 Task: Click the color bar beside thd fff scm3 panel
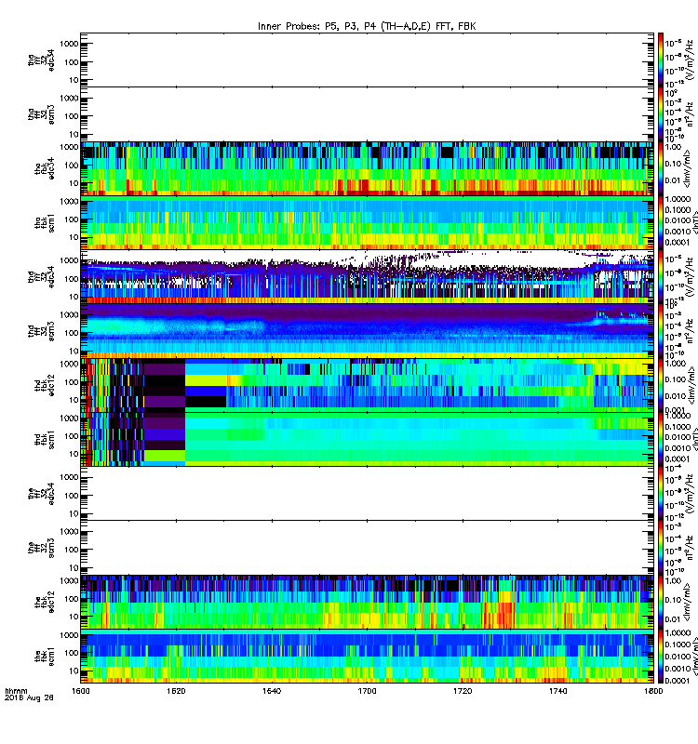coord(661,331)
